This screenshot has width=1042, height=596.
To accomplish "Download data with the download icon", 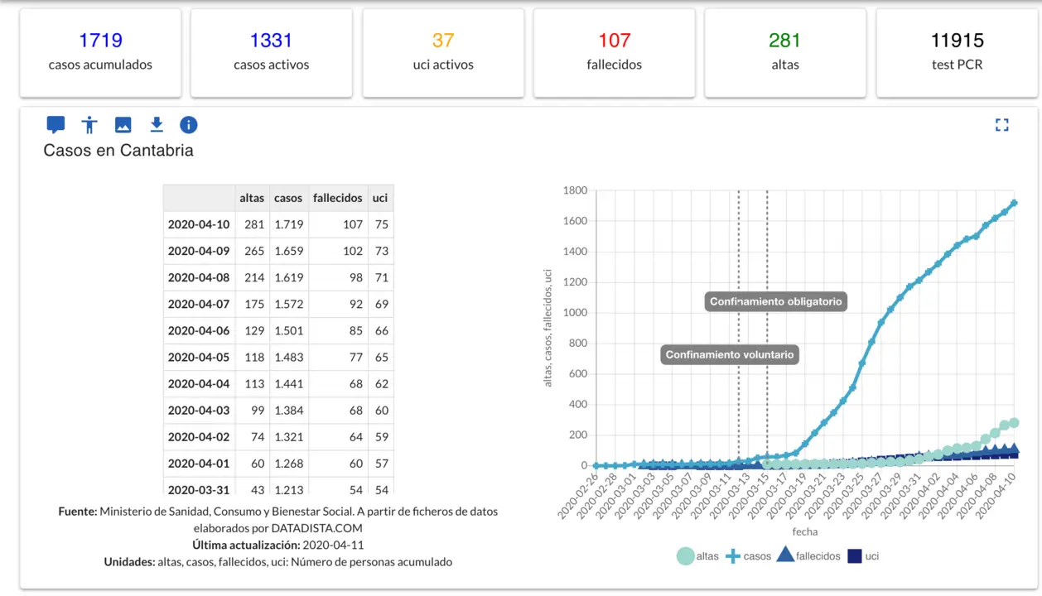I will click(x=157, y=125).
